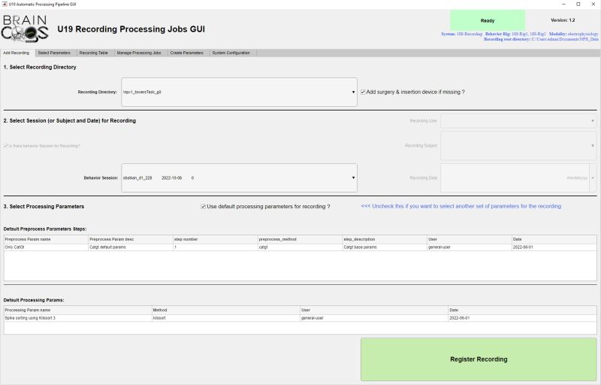Open the Add Recording tab
Screen dimensions: 601x385
16,53
